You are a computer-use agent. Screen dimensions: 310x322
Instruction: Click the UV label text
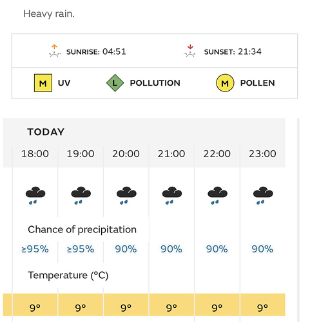pos(64,83)
